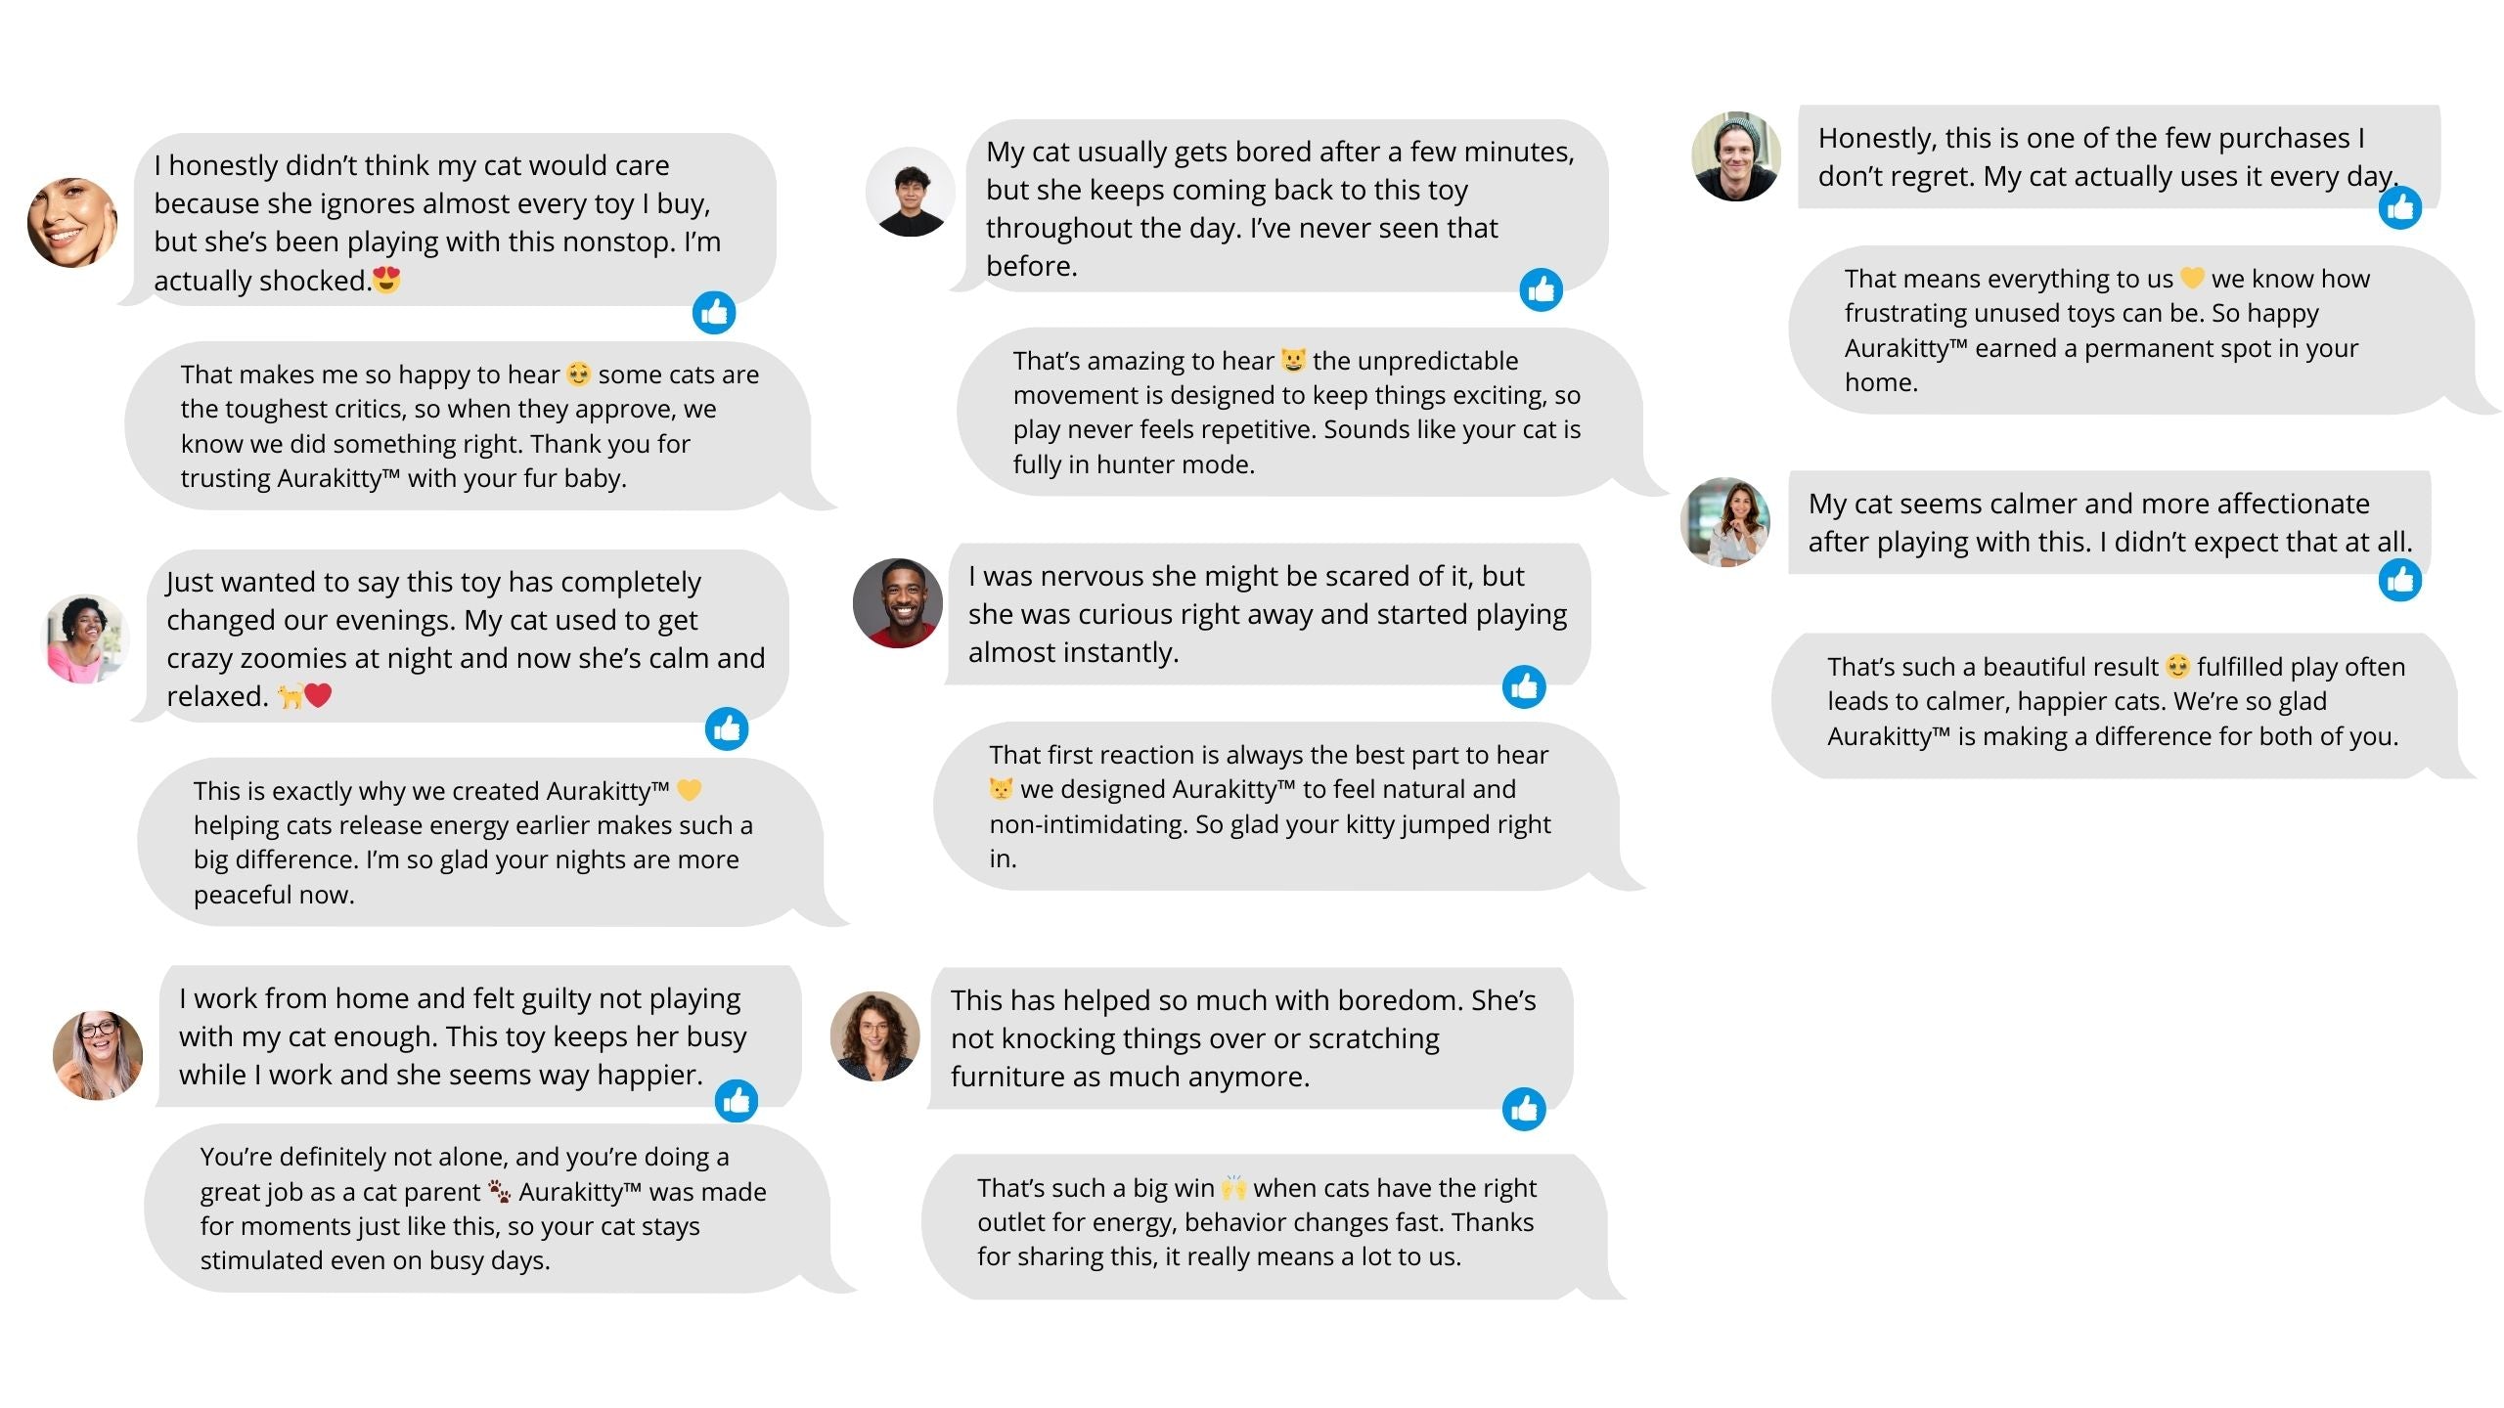Screen dimensions: 2504x1408
Task: Click thumbs-up on 'nervous she might be scared' review
Action: tap(1524, 687)
